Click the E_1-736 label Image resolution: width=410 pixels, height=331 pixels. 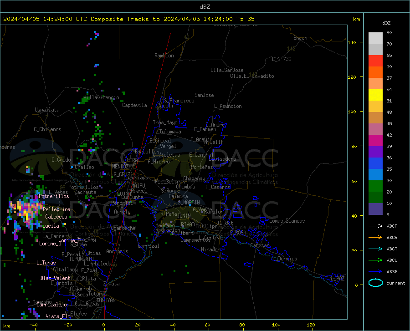tap(282, 59)
